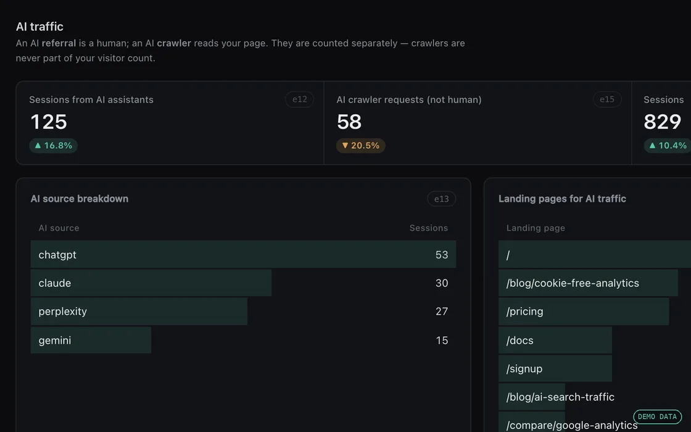Click the 829 sessions figure
Viewport: 691px width, 432px height.
(663, 122)
